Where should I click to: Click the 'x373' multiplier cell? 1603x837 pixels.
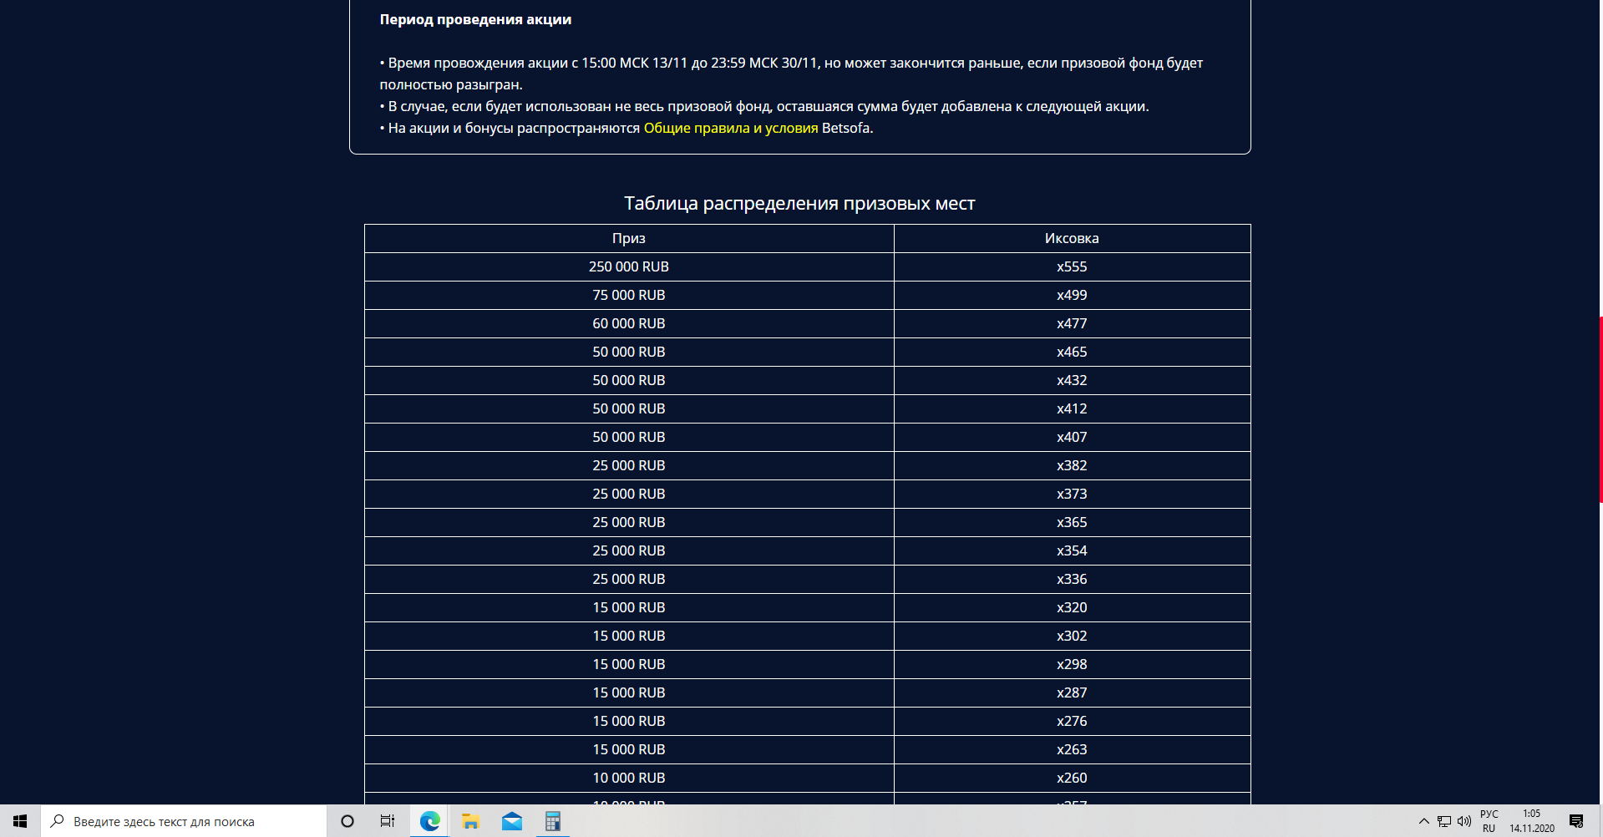tap(1072, 494)
